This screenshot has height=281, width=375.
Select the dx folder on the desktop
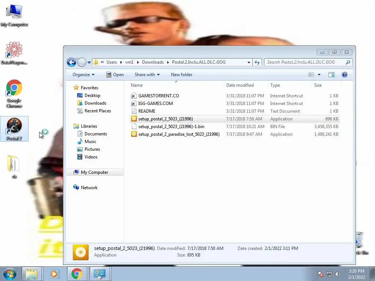(14, 166)
